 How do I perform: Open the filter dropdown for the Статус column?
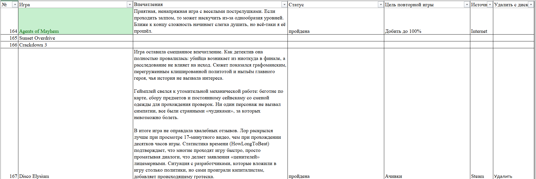380,5
